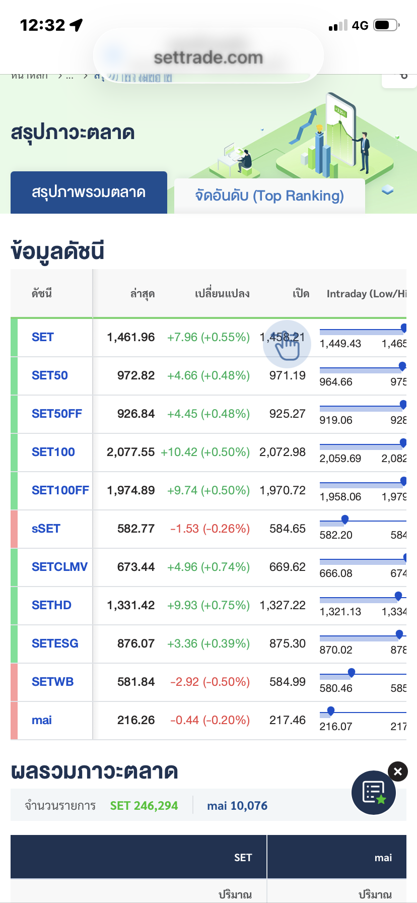Open the sSET index link

point(46,529)
